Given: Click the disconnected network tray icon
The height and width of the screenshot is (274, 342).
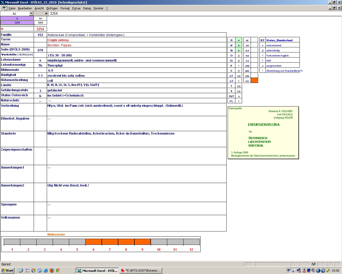Looking at the screenshot, I should point(299,271).
